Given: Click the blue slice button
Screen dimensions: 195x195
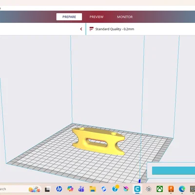Looking at the screenshot, I should 174,171.
